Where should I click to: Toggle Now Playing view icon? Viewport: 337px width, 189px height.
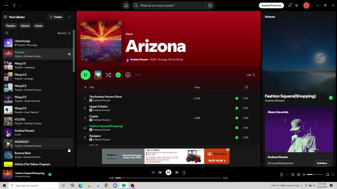281,175
